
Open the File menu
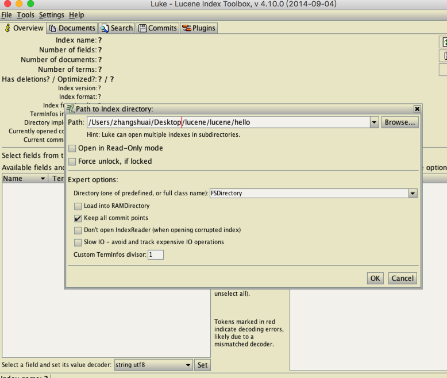tap(6, 15)
